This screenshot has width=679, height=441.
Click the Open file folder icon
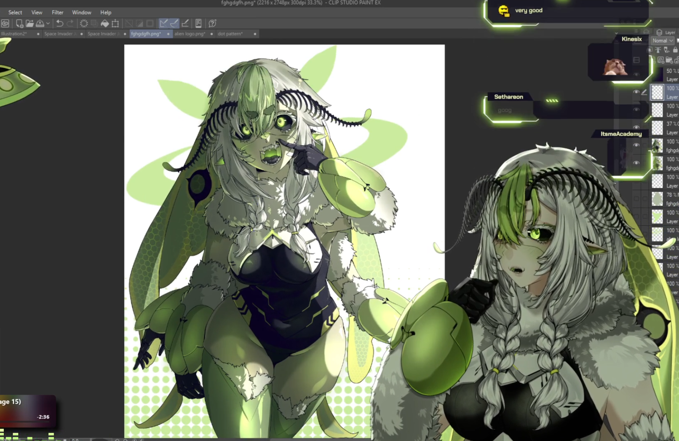tap(30, 24)
